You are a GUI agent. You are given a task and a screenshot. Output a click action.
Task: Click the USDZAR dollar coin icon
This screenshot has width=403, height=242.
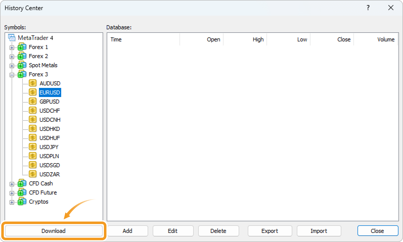[33, 174]
